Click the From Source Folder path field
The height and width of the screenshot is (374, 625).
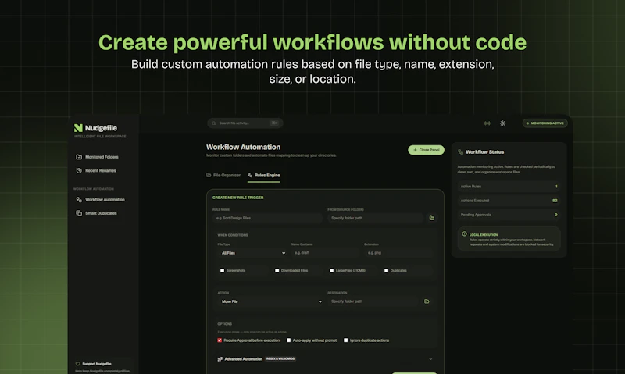coord(376,218)
